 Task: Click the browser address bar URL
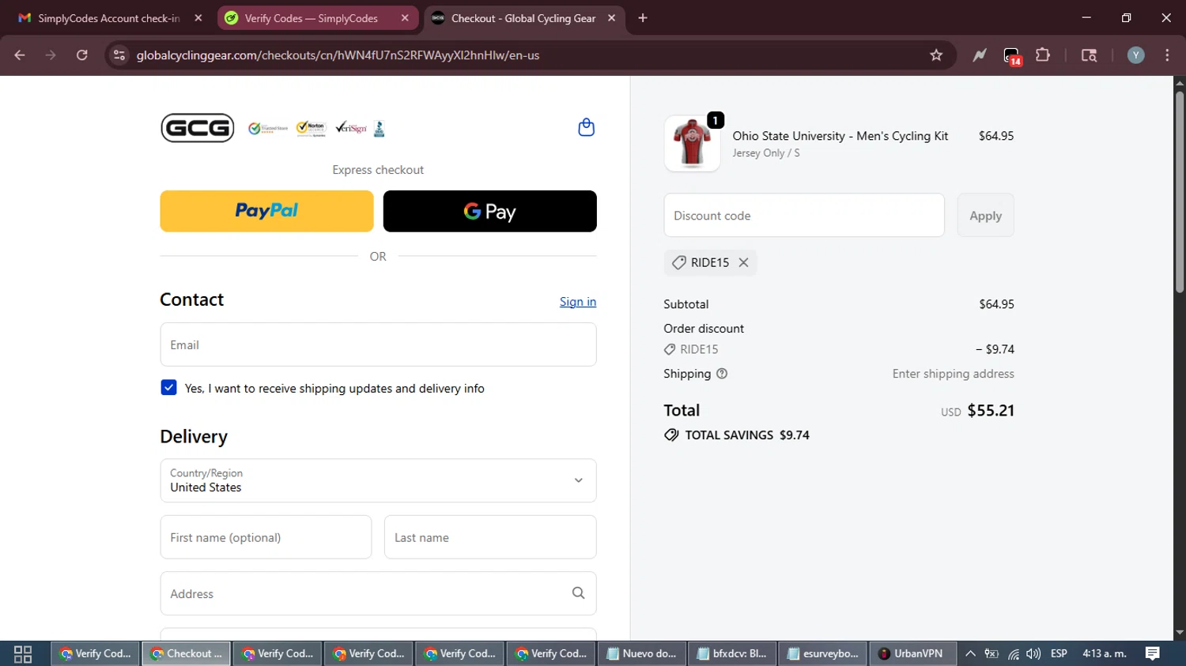pos(338,55)
